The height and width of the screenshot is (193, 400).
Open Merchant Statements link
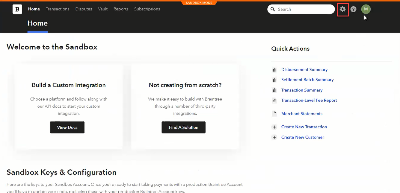click(302, 114)
